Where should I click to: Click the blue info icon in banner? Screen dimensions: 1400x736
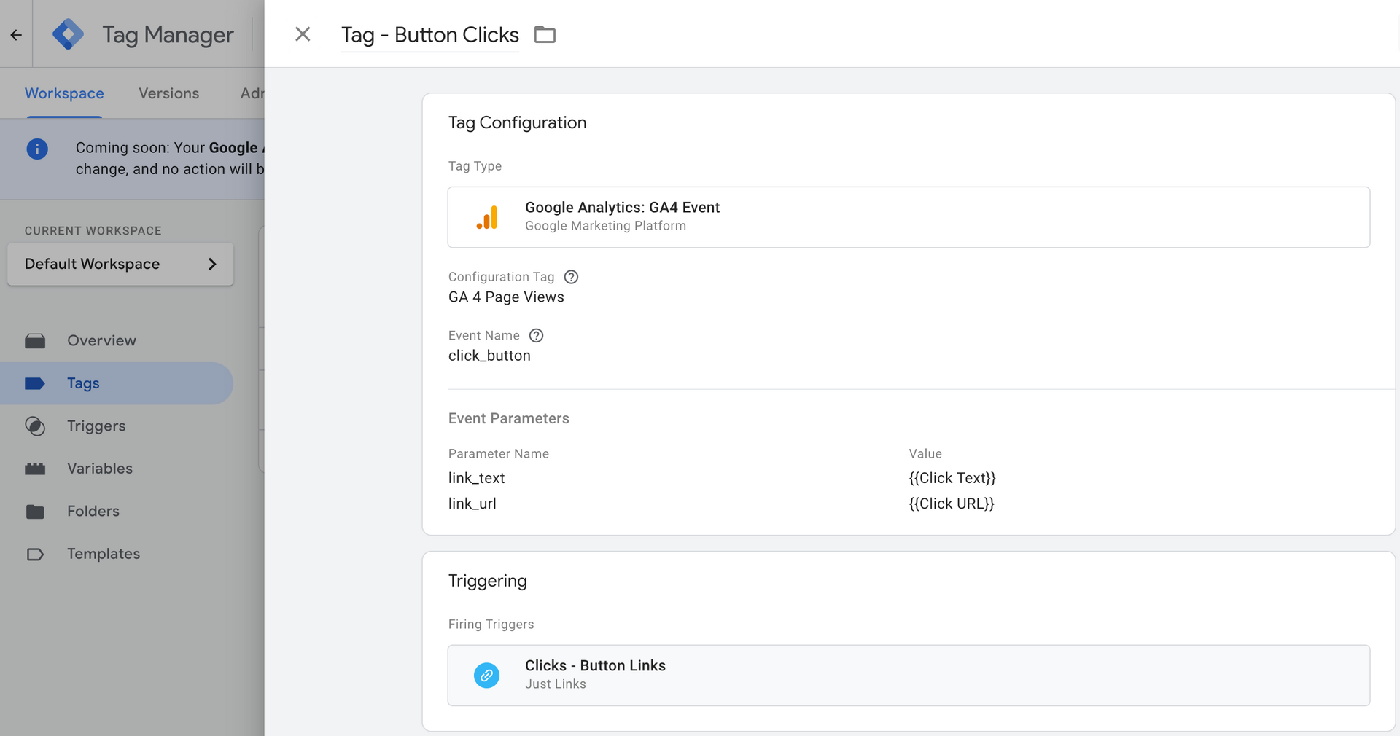[37, 149]
